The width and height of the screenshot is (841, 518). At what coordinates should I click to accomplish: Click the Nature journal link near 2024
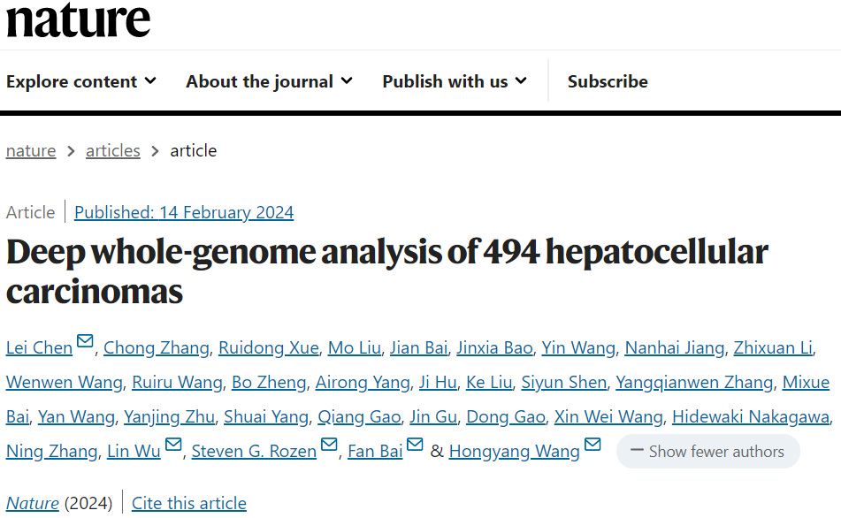click(x=32, y=503)
